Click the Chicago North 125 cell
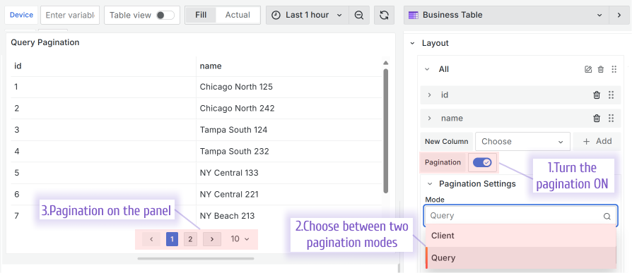This screenshot has width=632, height=273. click(x=289, y=87)
